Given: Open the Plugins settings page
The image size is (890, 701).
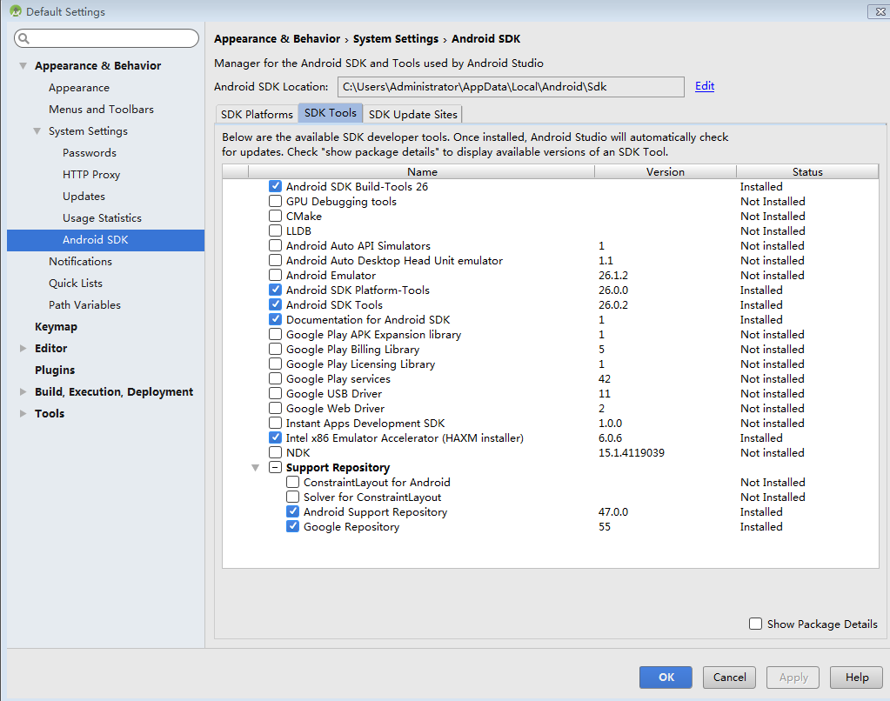Looking at the screenshot, I should (55, 371).
